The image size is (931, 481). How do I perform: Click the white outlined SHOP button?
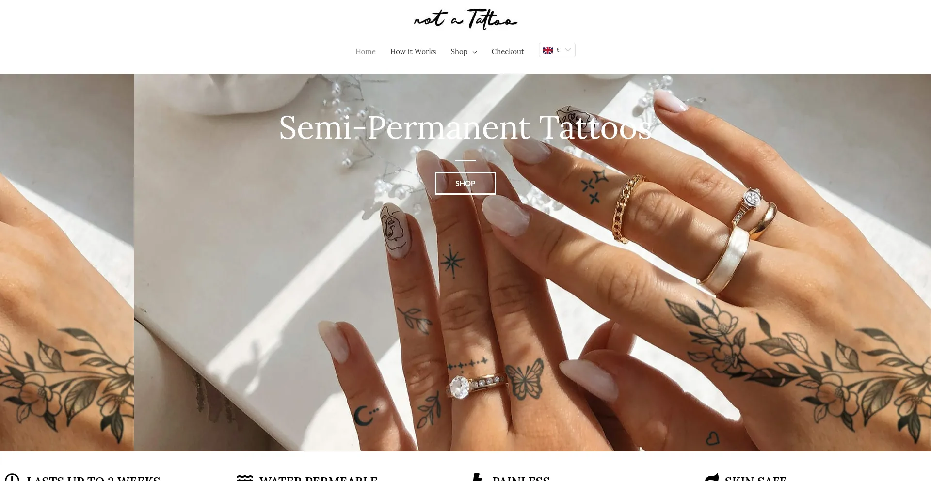465,183
